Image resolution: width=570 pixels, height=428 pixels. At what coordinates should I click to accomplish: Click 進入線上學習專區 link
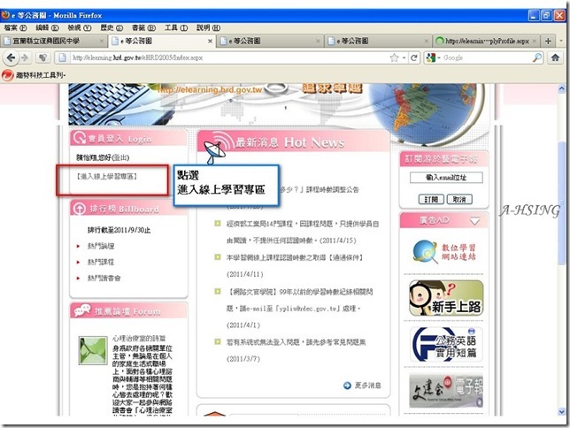click(106, 177)
